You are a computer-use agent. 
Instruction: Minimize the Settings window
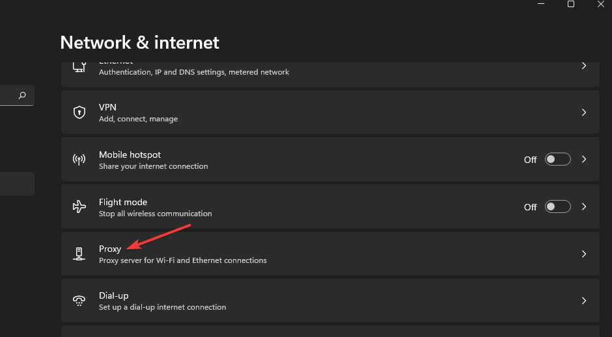(541, 4)
